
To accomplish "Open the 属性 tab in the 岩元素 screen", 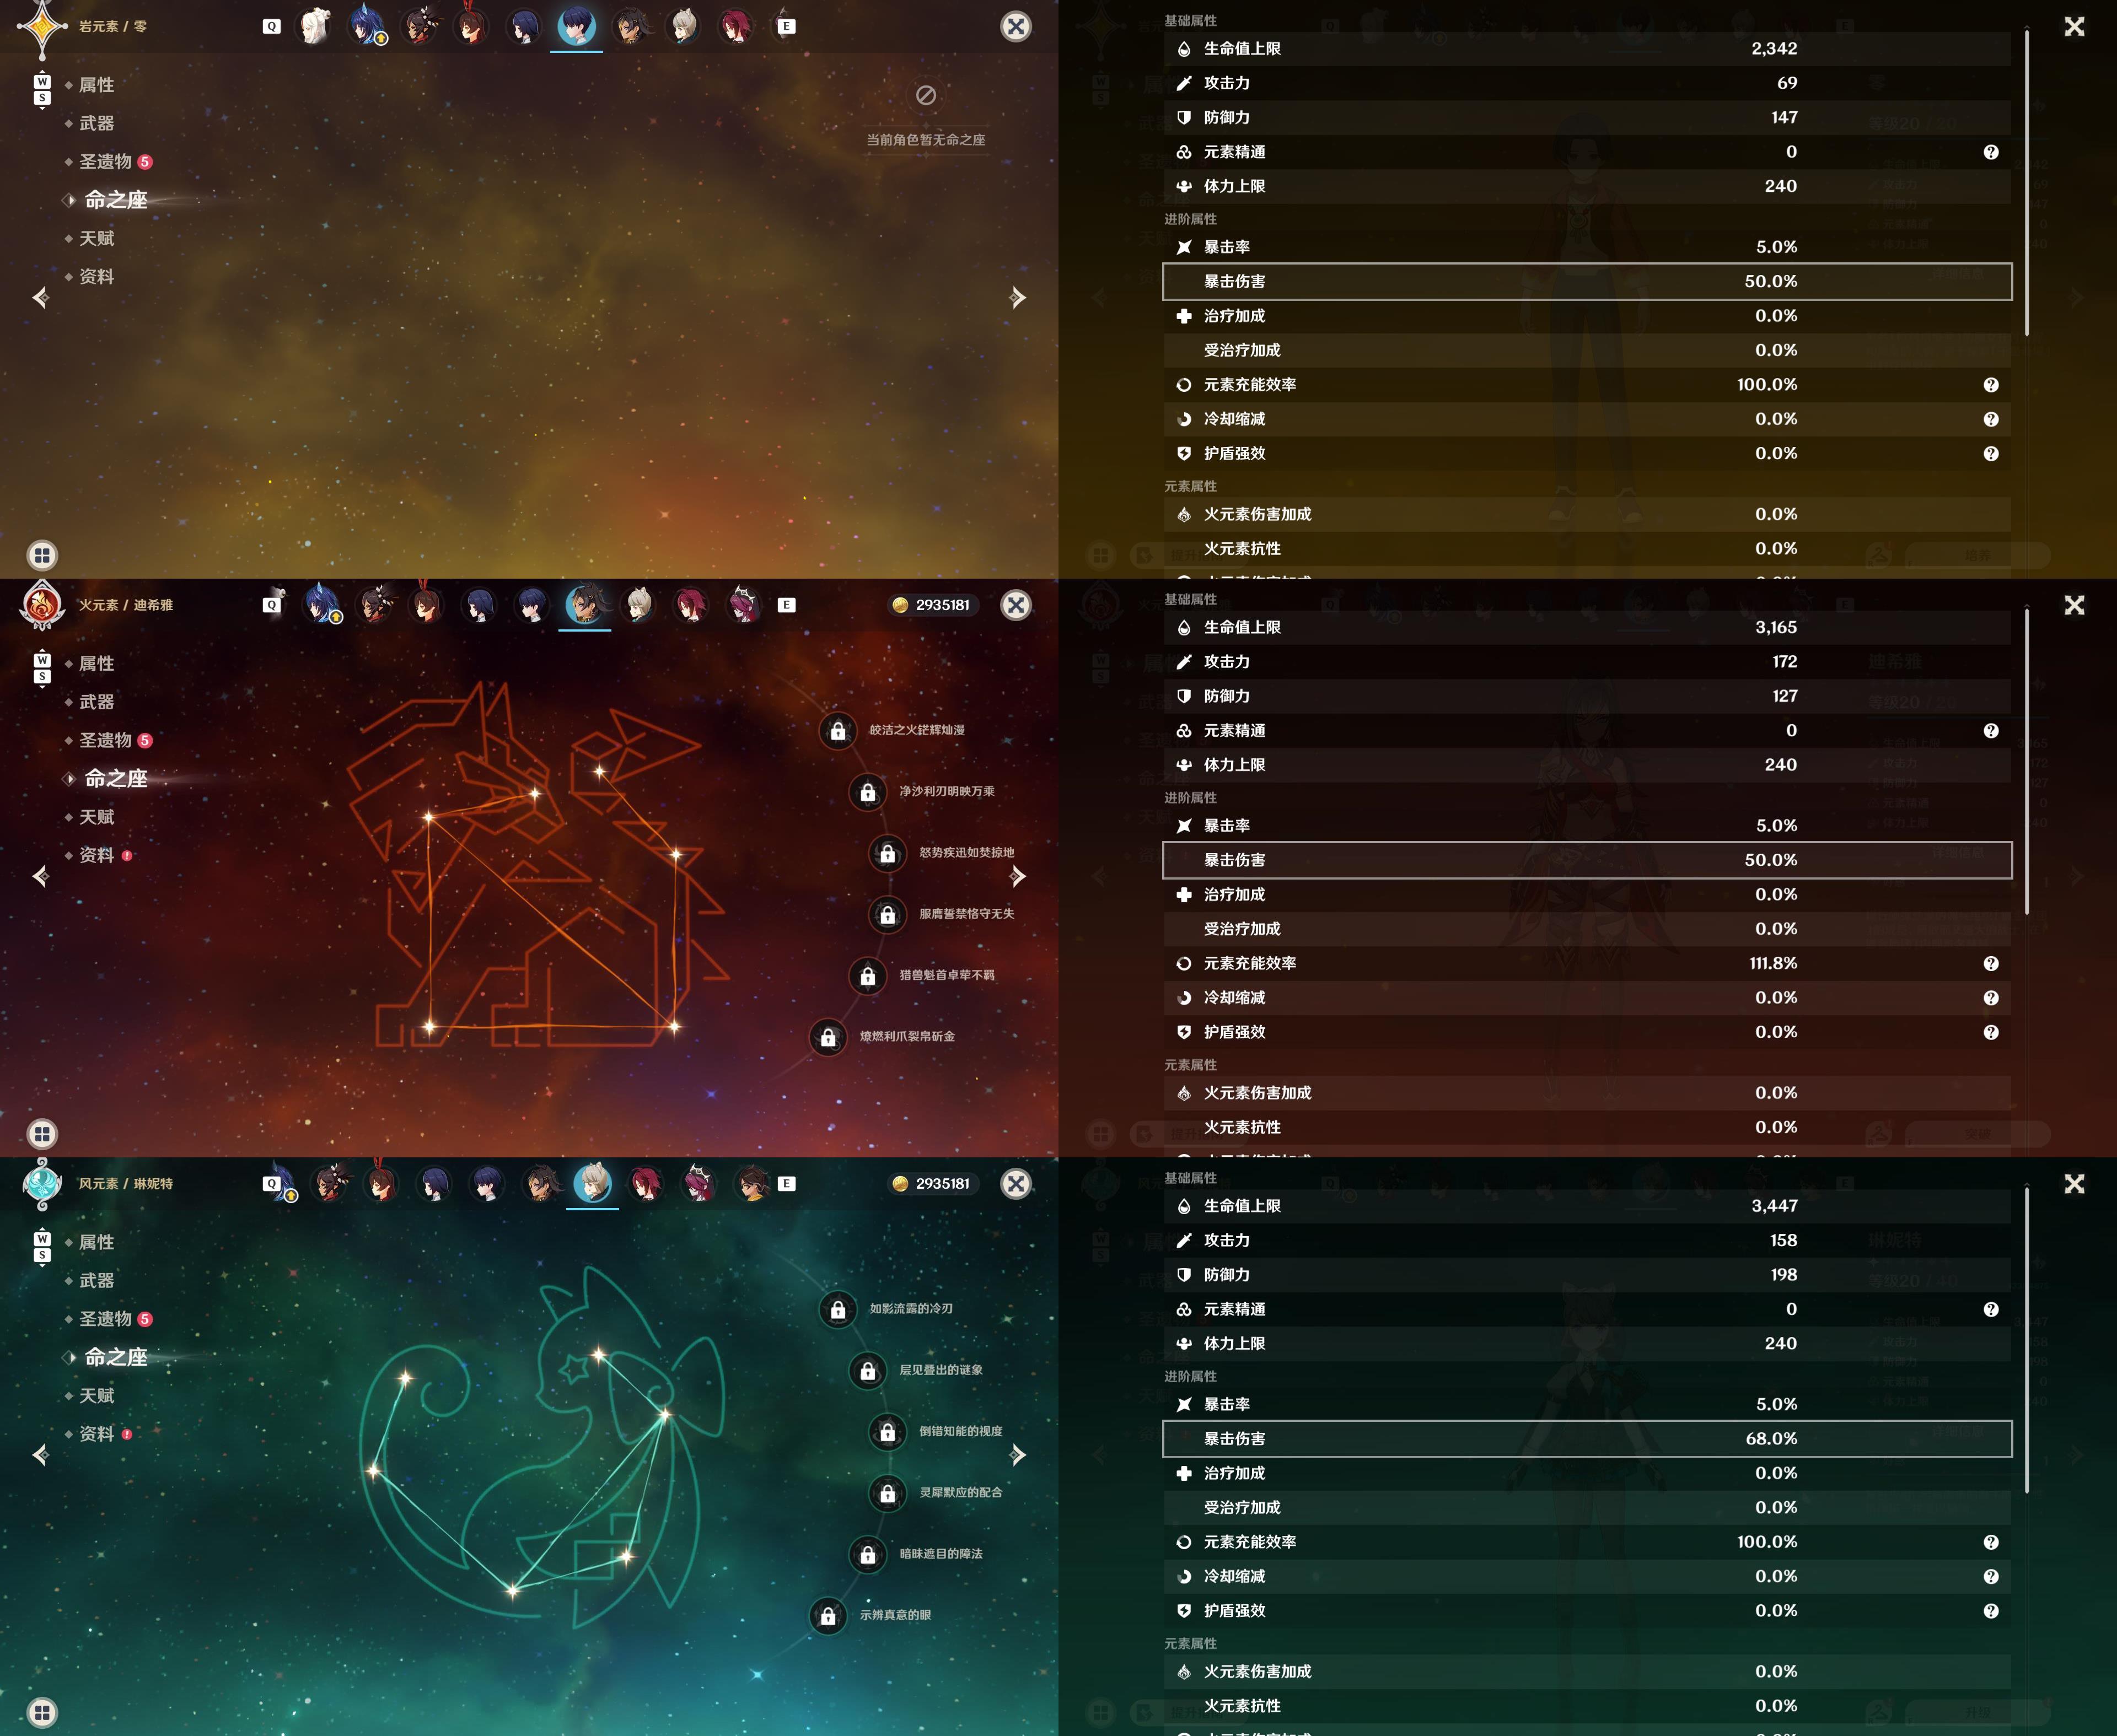I will coord(96,85).
